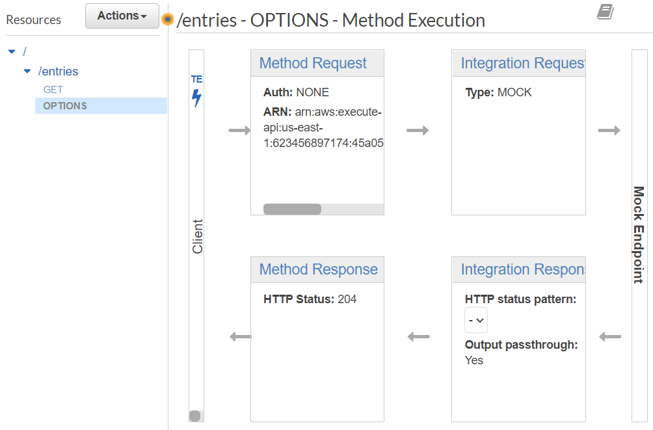This screenshot has height=430, width=653.
Task: Click the Method Request horizontal scrollbar
Action: (292, 209)
